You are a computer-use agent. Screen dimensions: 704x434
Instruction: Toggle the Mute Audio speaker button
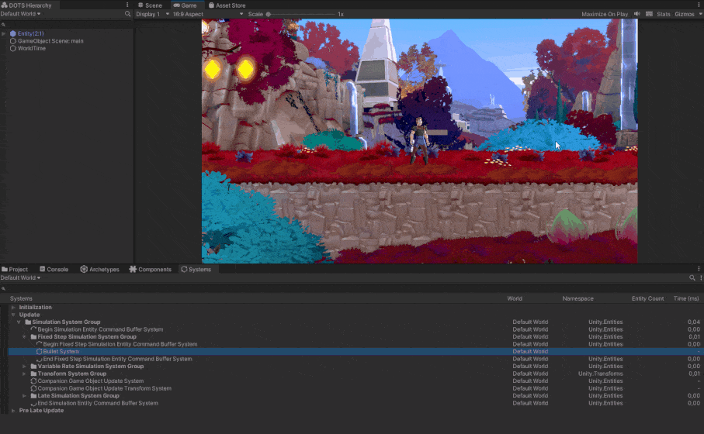637,14
